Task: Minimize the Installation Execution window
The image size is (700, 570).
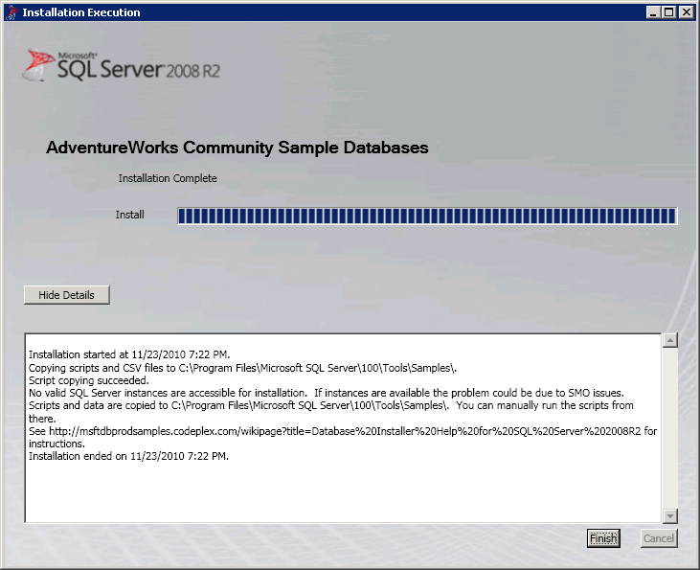Action: click(x=653, y=12)
